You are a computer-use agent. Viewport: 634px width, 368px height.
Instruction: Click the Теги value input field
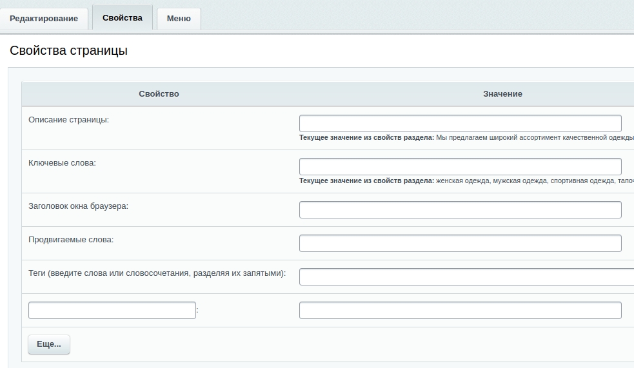466,276
